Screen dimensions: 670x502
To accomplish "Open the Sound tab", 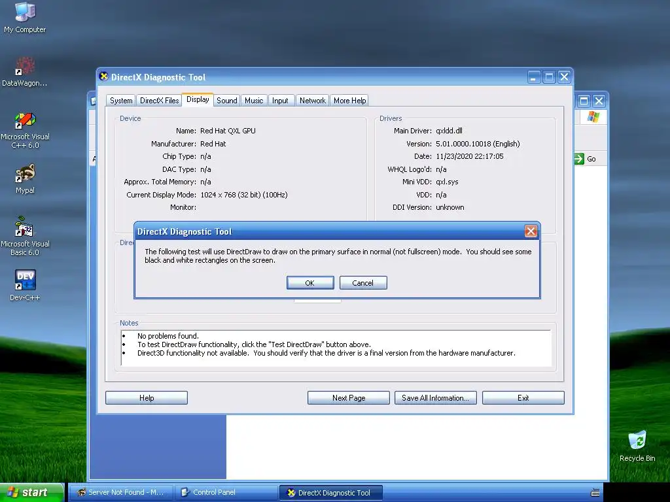I will click(226, 100).
